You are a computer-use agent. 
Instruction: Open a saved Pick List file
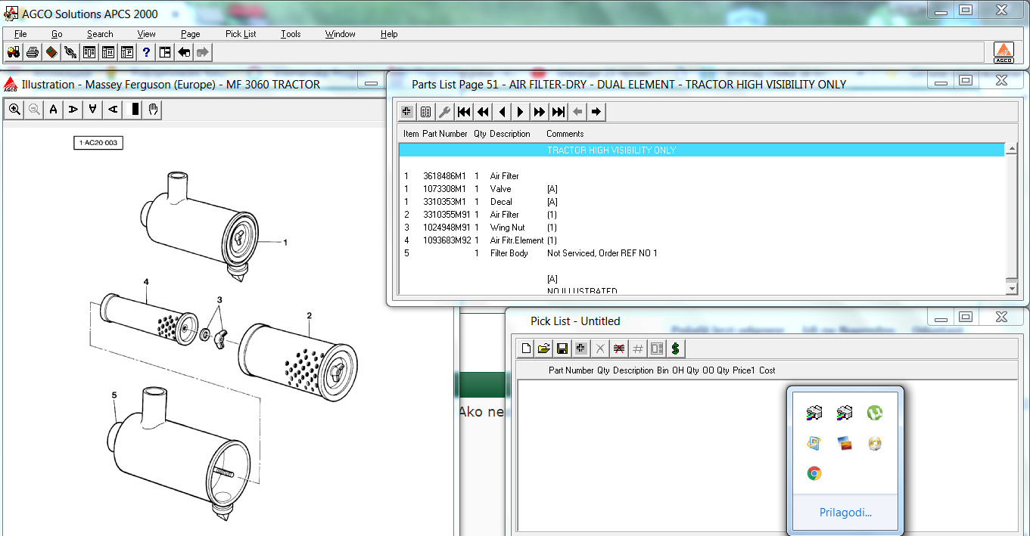coord(543,349)
